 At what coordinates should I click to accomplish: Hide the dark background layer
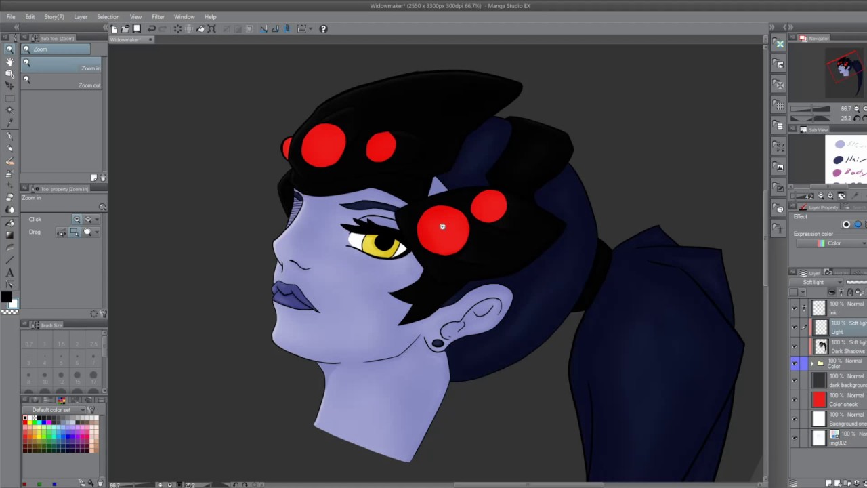(x=795, y=380)
